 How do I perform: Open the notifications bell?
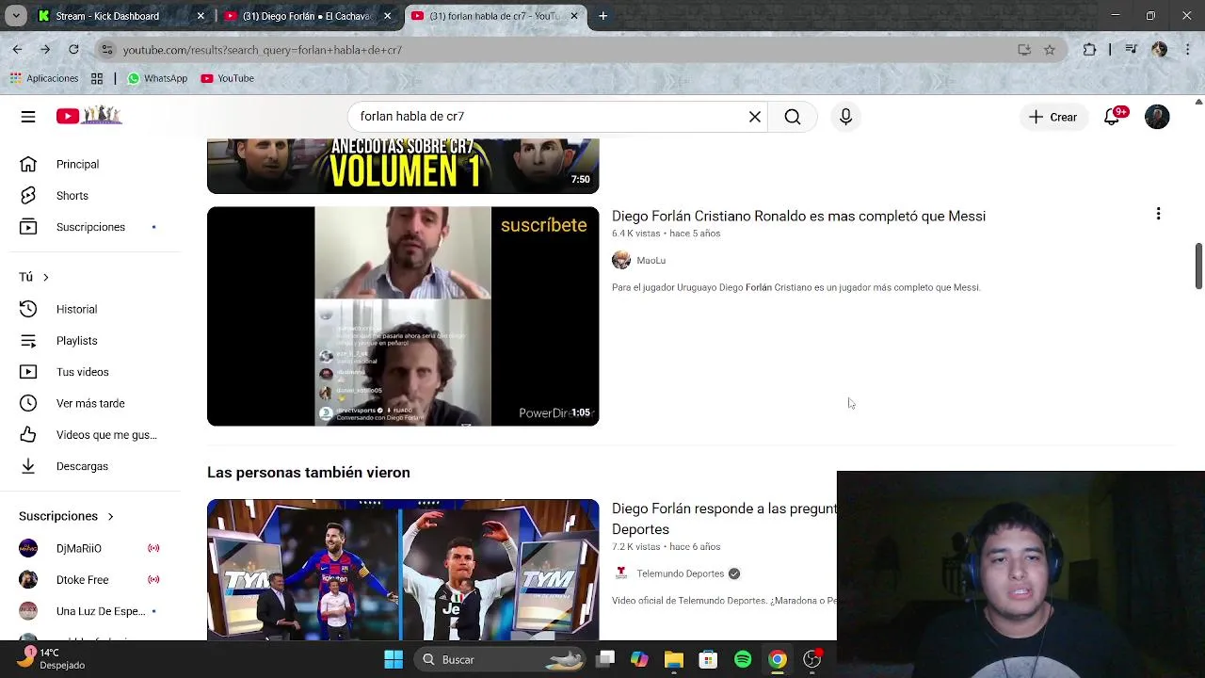1113,117
